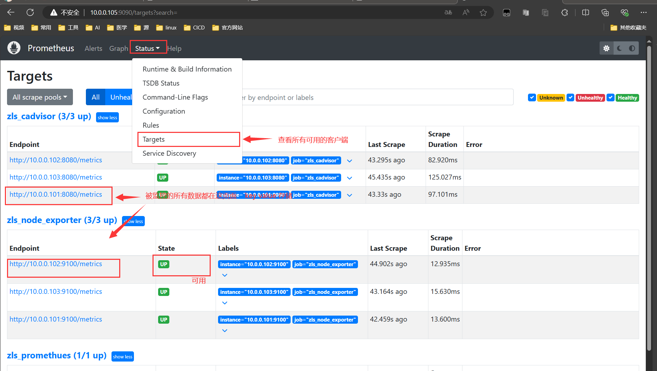Click the endpoint or labels filter field
657x371 pixels.
(377, 97)
